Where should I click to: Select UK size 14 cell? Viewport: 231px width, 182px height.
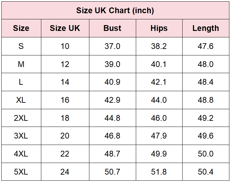[x=65, y=82]
